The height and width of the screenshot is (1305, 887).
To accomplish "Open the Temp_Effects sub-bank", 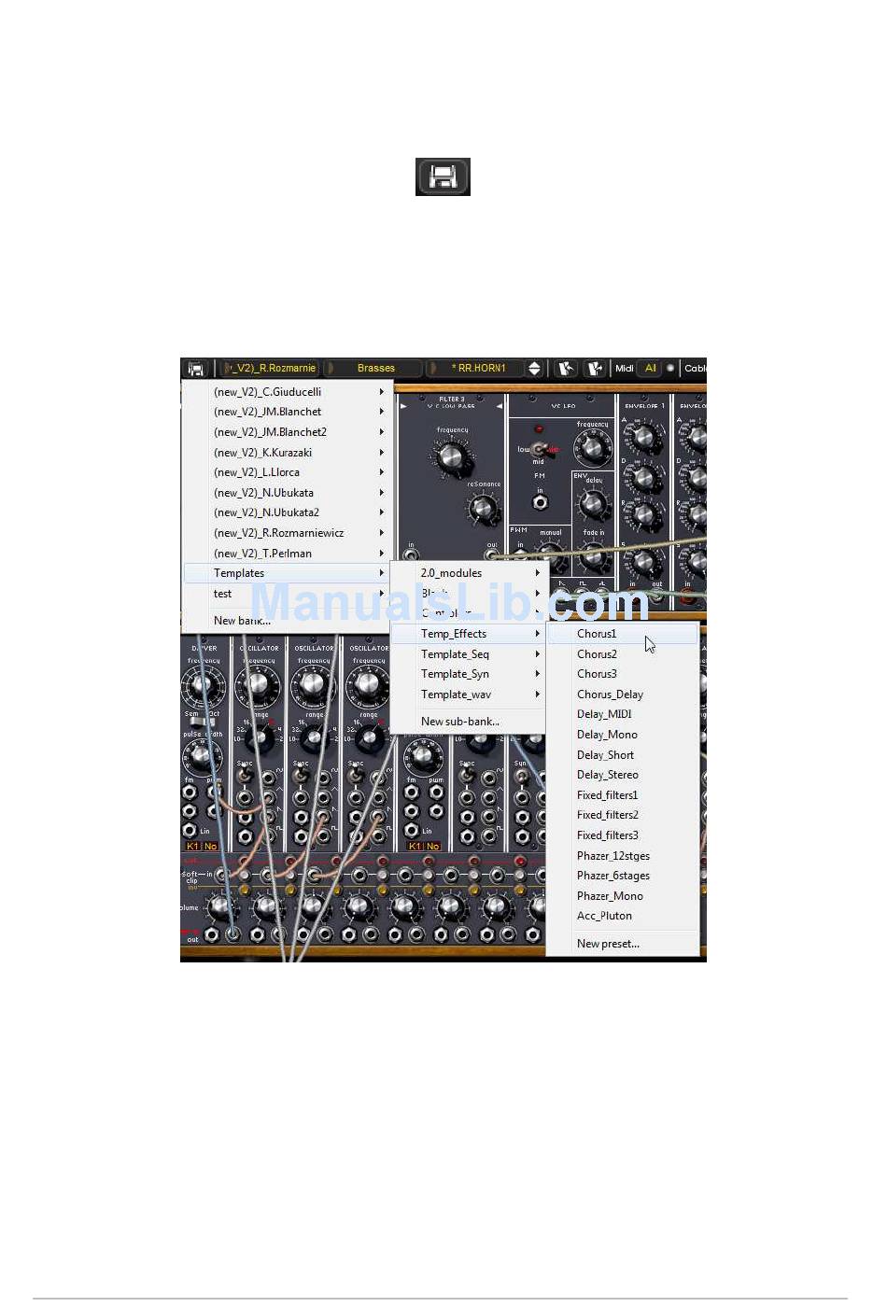I will [x=468, y=634].
